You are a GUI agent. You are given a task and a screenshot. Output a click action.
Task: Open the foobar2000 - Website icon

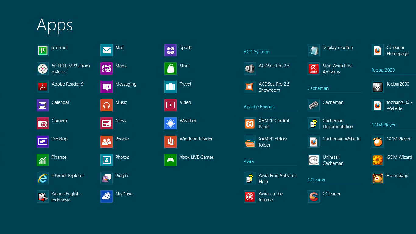click(x=378, y=105)
